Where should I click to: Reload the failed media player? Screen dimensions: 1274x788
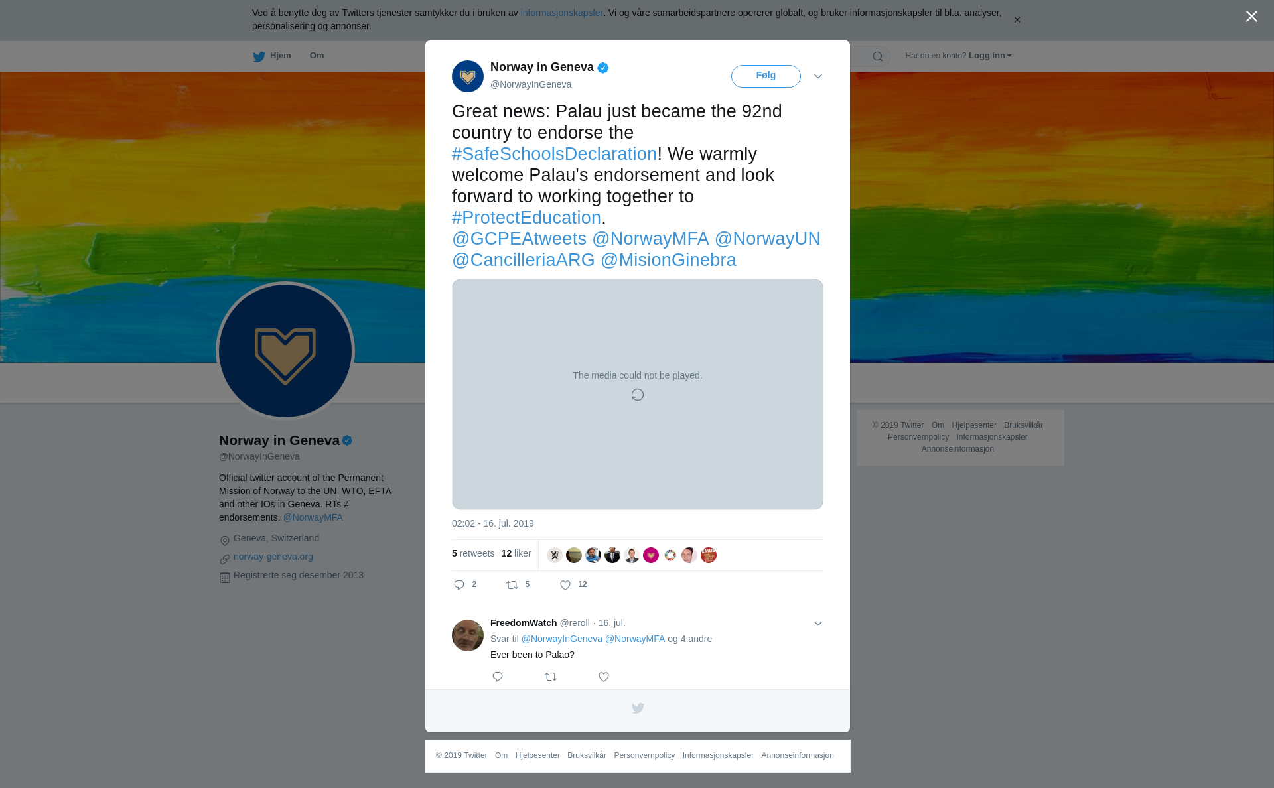(x=638, y=395)
